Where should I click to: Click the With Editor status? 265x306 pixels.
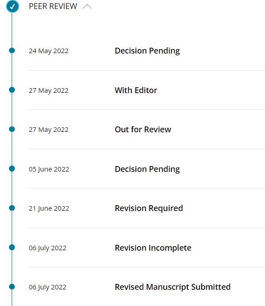(136, 90)
